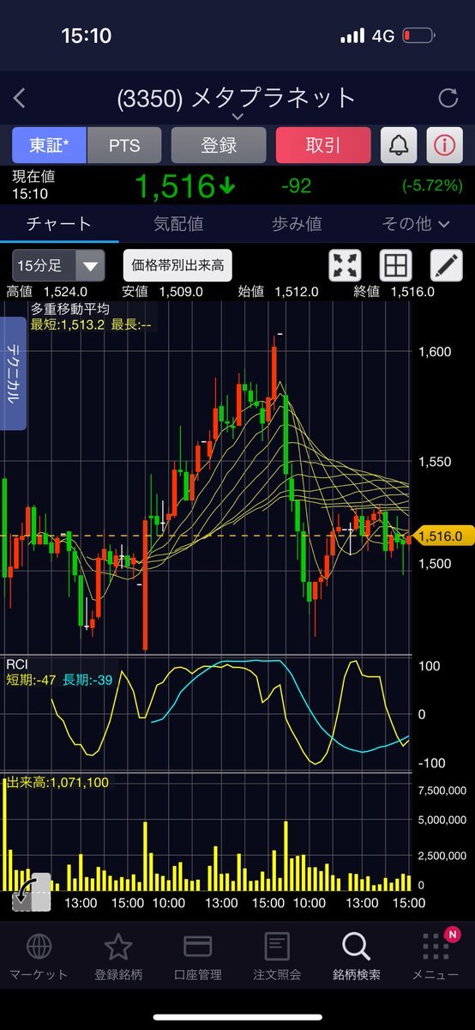This screenshot has width=475, height=1030.
Task: Refresh the stock page with reload icon
Action: coord(448,98)
